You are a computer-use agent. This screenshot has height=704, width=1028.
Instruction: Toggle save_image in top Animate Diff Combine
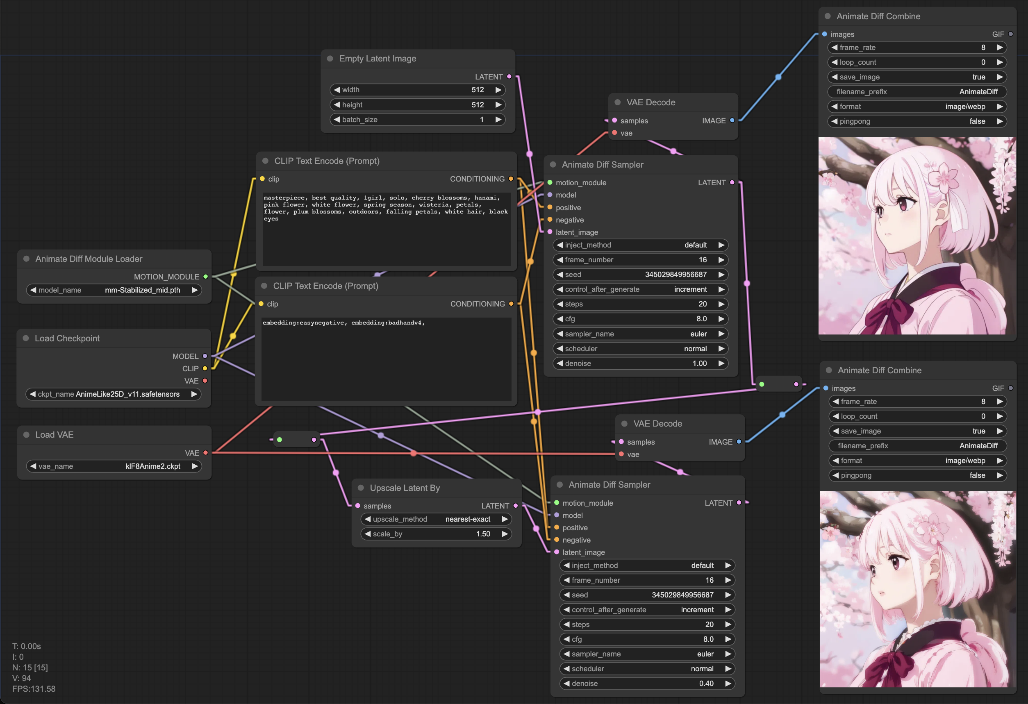917,77
